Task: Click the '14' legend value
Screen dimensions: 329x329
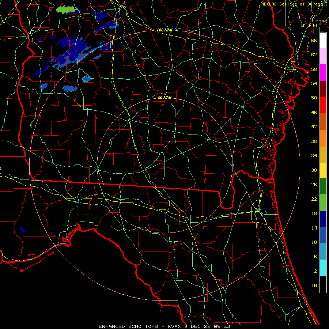Action: pos(314,228)
